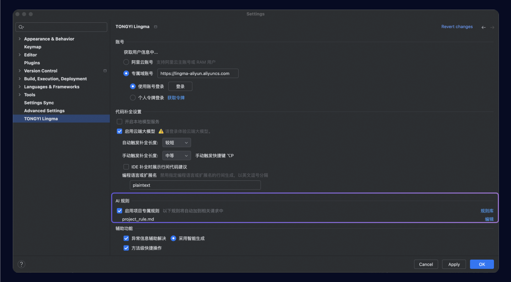Click the 获取用户信息中... status text
Screen dimensions: 511x282
tap(141, 52)
